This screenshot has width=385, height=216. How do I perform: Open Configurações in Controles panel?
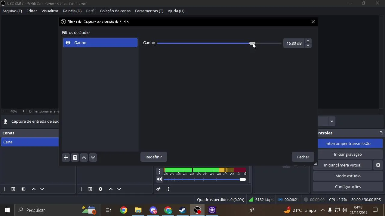348,187
